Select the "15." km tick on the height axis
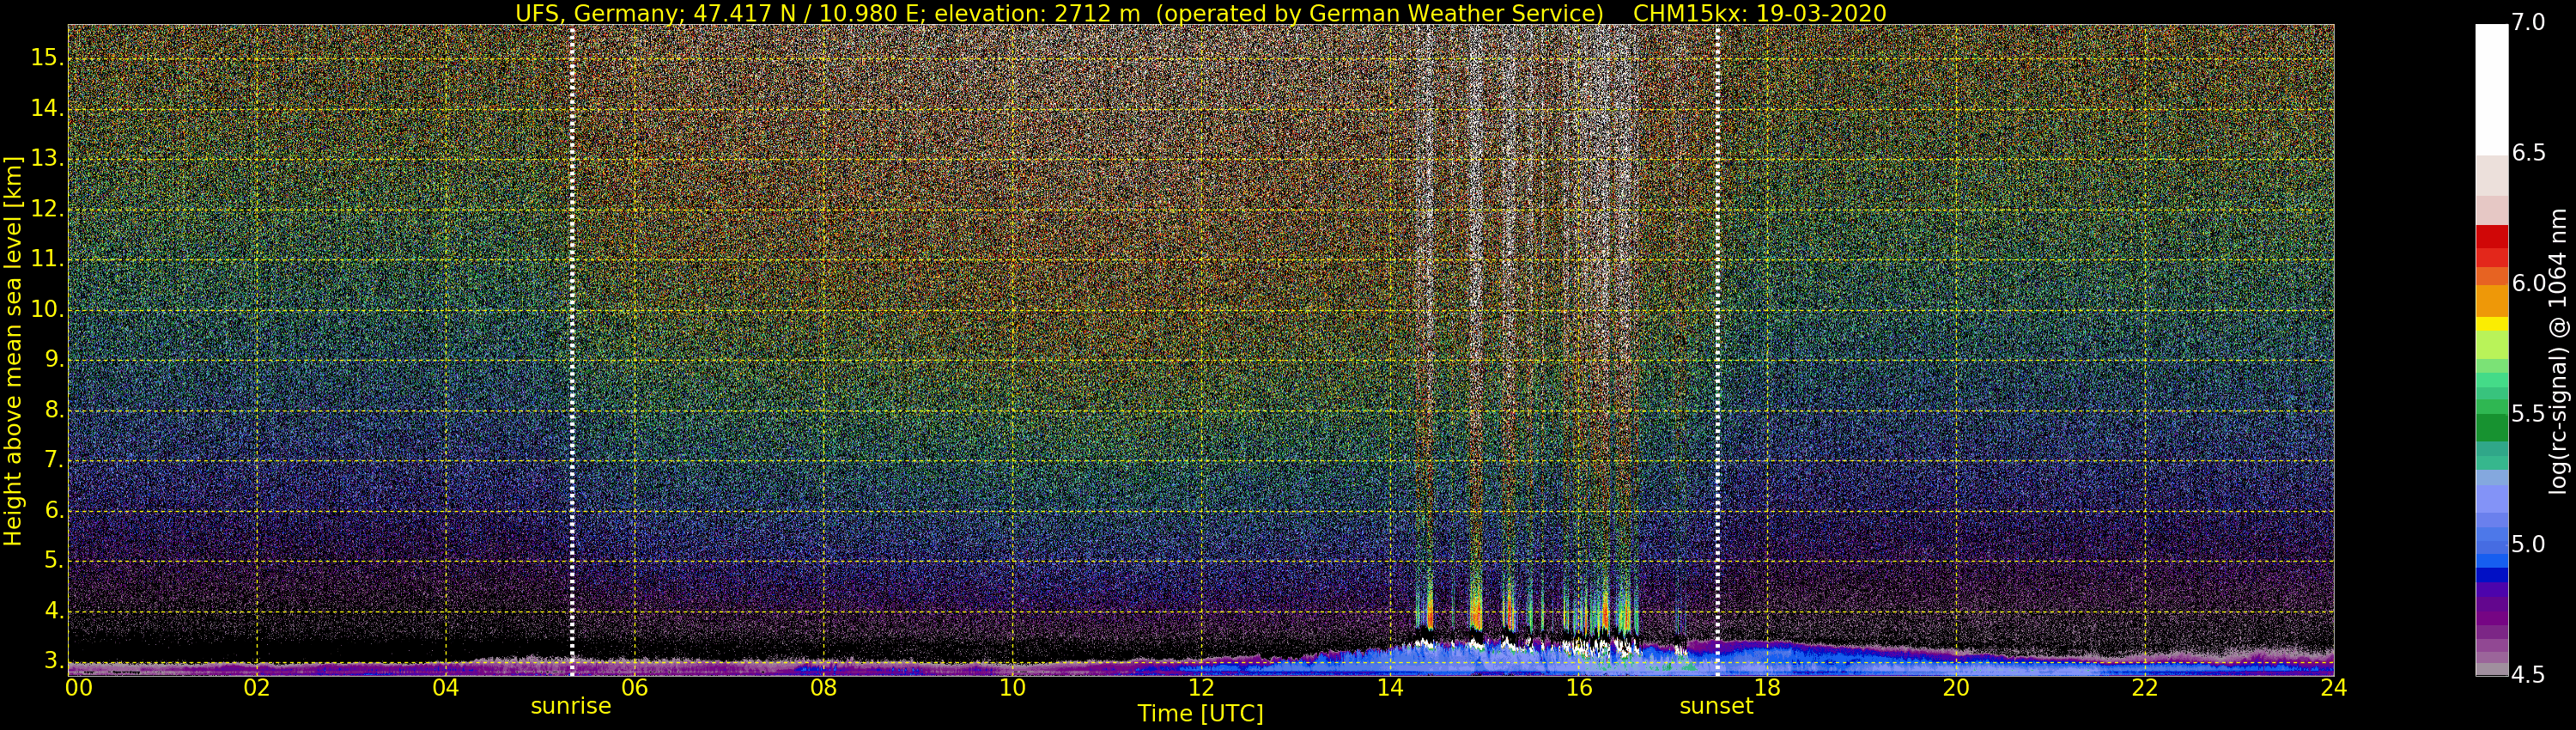The image size is (2576, 730). click(x=46, y=58)
